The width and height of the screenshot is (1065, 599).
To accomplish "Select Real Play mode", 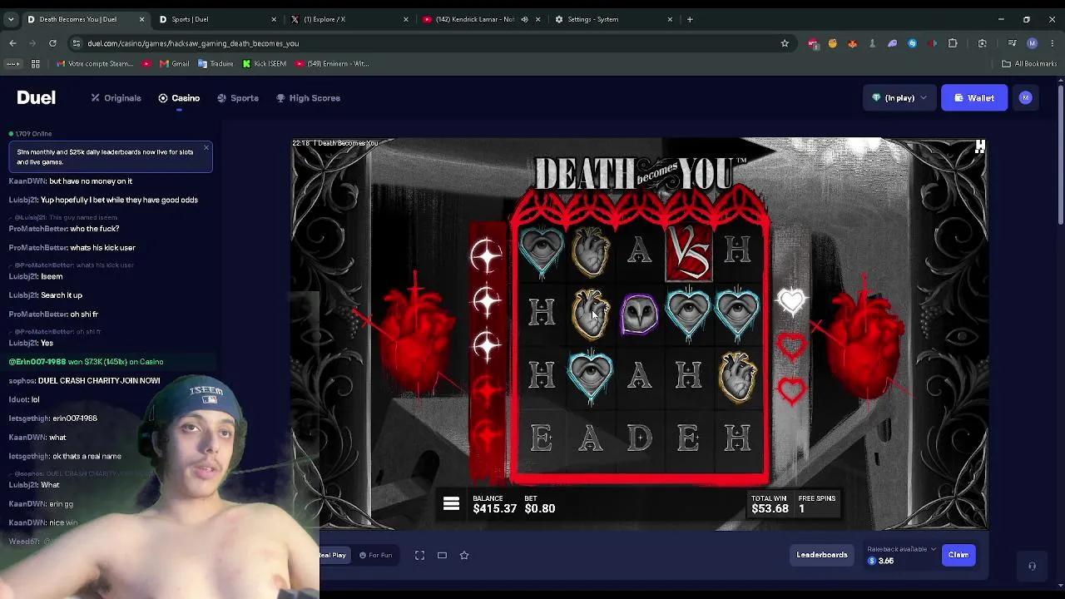I will tap(332, 555).
